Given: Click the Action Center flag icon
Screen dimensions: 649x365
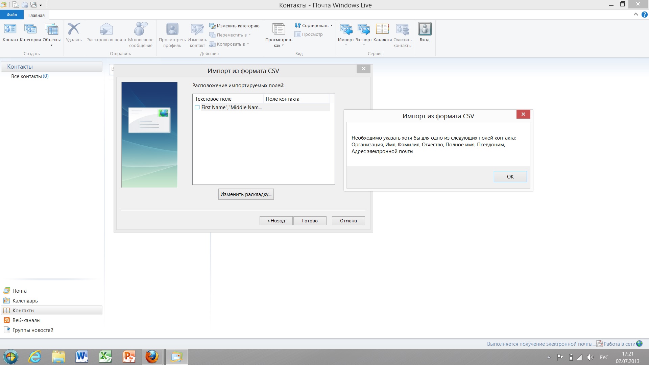Looking at the screenshot, I should tap(560, 357).
